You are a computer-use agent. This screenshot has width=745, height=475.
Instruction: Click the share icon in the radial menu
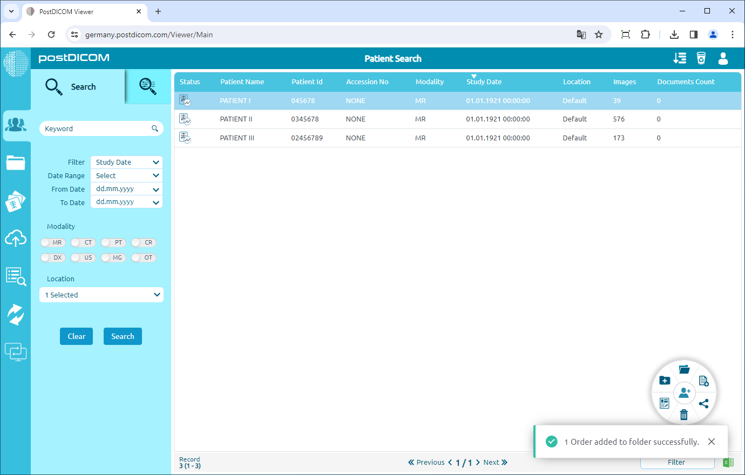pos(704,403)
